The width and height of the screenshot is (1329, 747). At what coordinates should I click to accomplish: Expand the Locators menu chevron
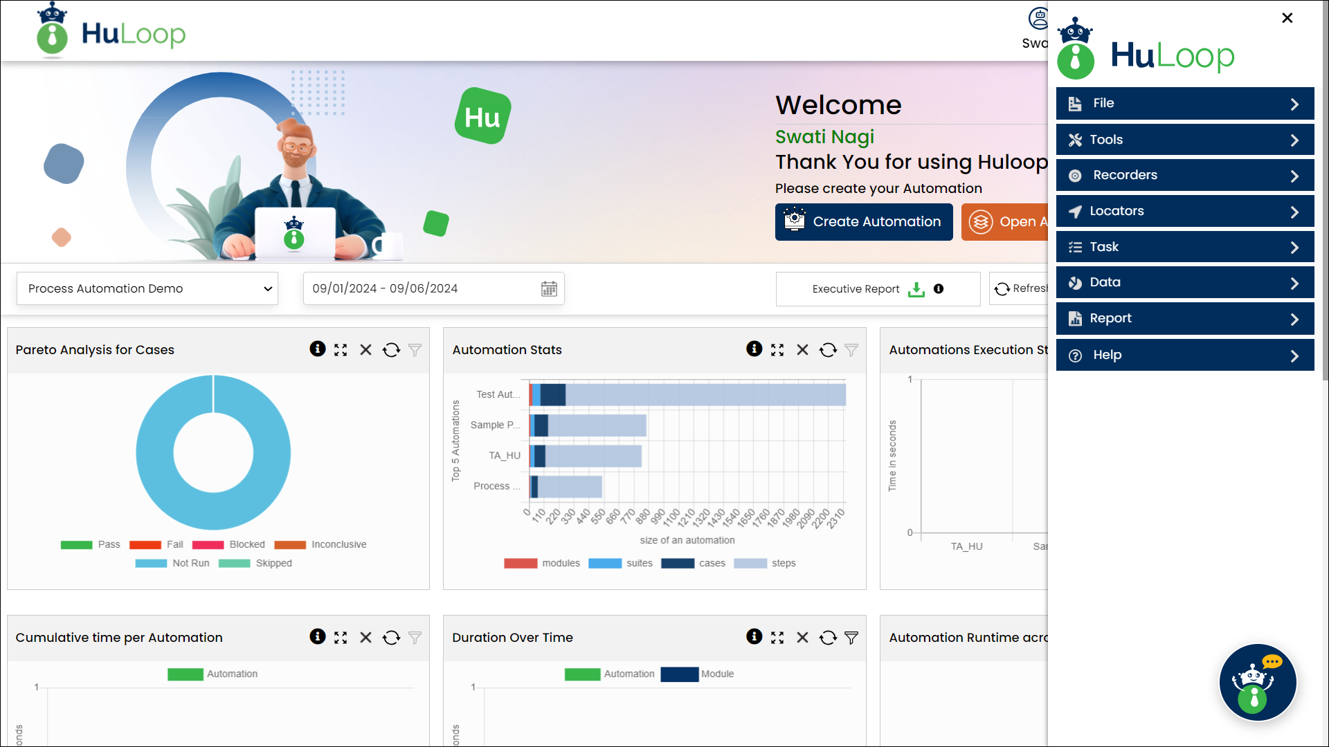(1295, 212)
